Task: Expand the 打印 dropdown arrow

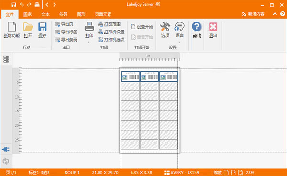Action: click(x=89, y=42)
